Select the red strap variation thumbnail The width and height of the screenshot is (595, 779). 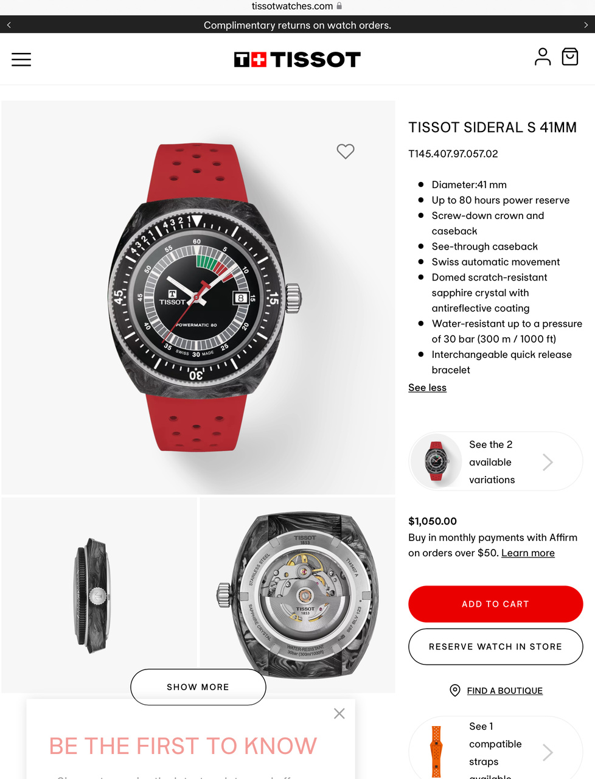[436, 461]
